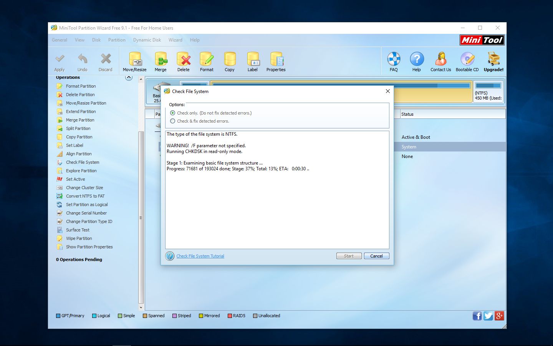Click the tutorial help icon in dialog
The image size is (553, 346).
170,256
